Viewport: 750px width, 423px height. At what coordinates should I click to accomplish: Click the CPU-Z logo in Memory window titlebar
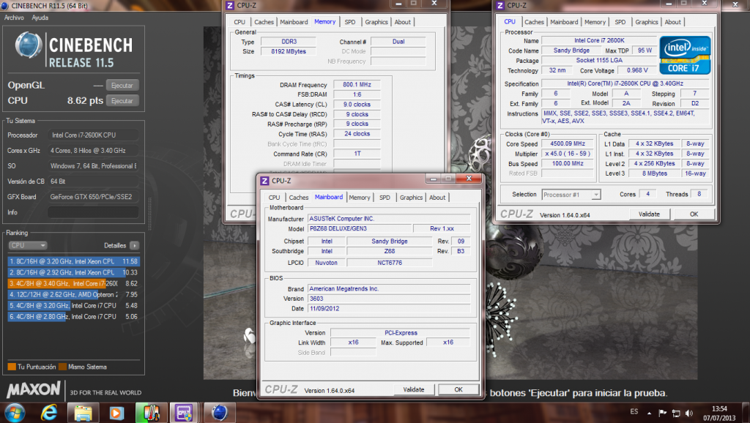[x=229, y=5]
